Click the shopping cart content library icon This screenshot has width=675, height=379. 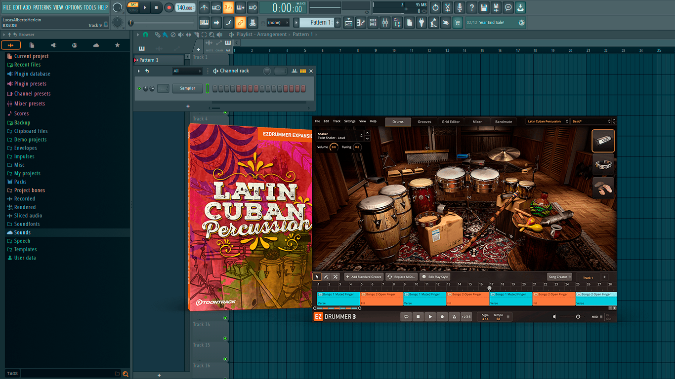[458, 22]
